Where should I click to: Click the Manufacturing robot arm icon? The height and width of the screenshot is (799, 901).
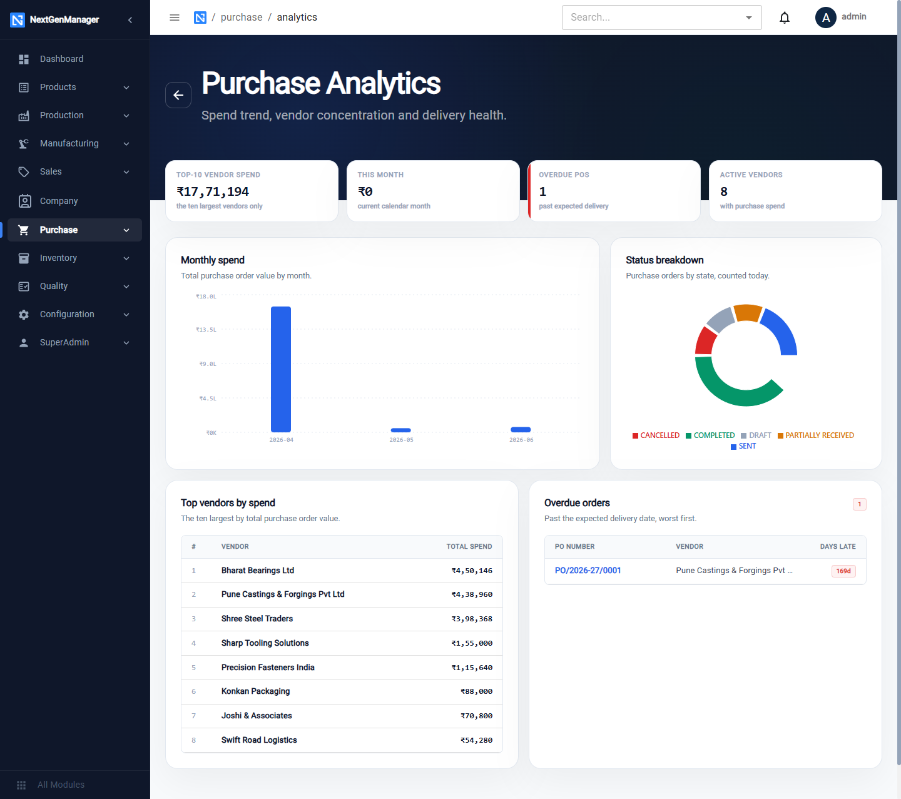click(24, 143)
